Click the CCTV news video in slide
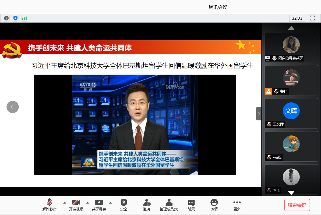The image size is (321, 215). tap(135, 125)
